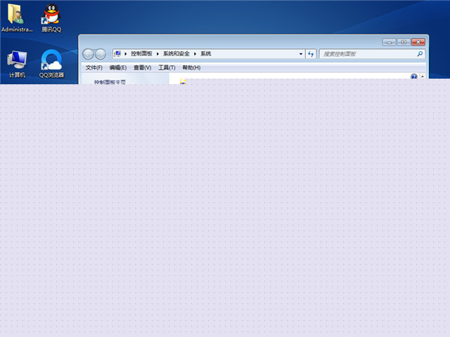The height and width of the screenshot is (337, 450).
Task: Launch the QQ浏览器 desktop shortcut
Action: coord(51,64)
